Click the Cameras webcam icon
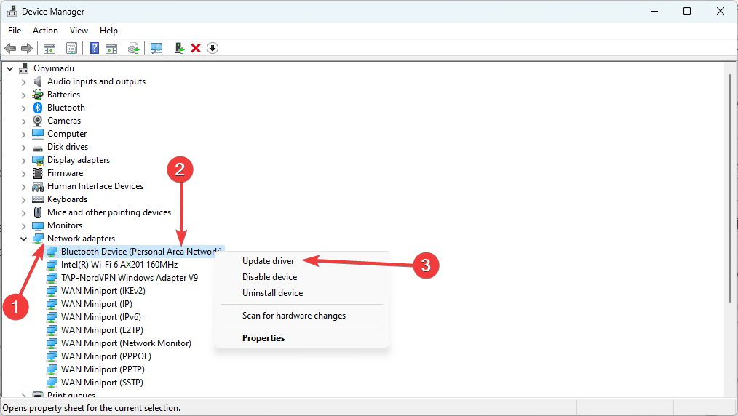Screen dimensions: 738x416 (x=38, y=120)
